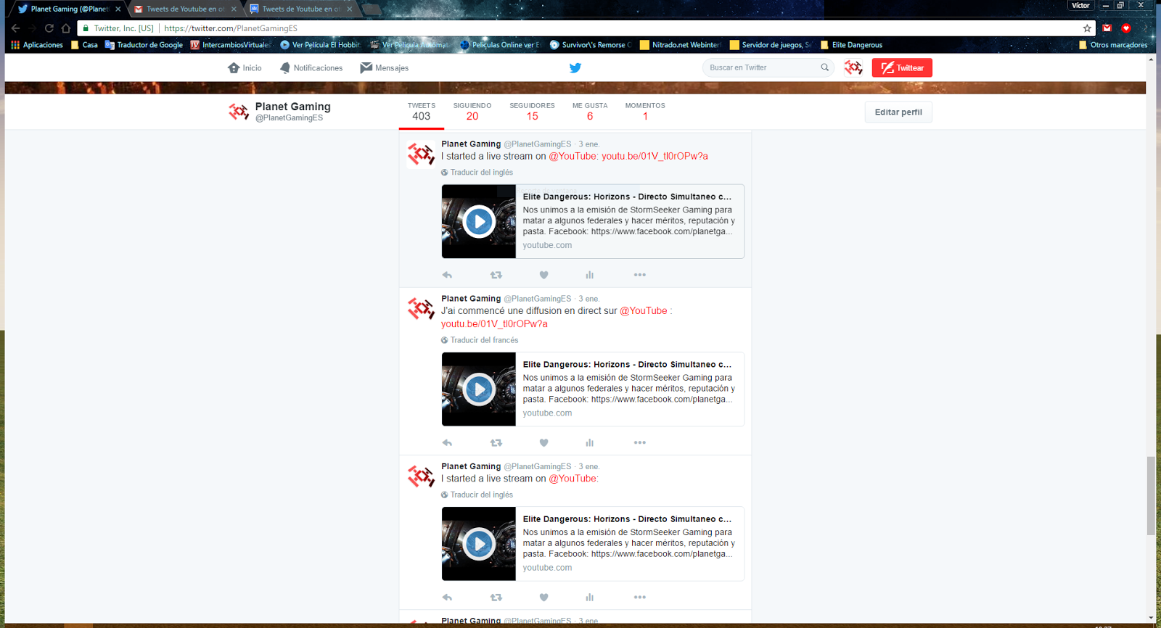
Task: Open youtu.be link in first tweet
Action: [655, 156]
